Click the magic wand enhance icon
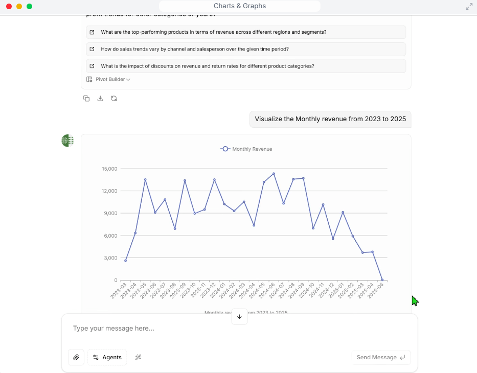 138,357
